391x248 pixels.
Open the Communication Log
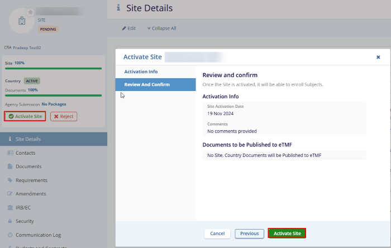coord(38,235)
